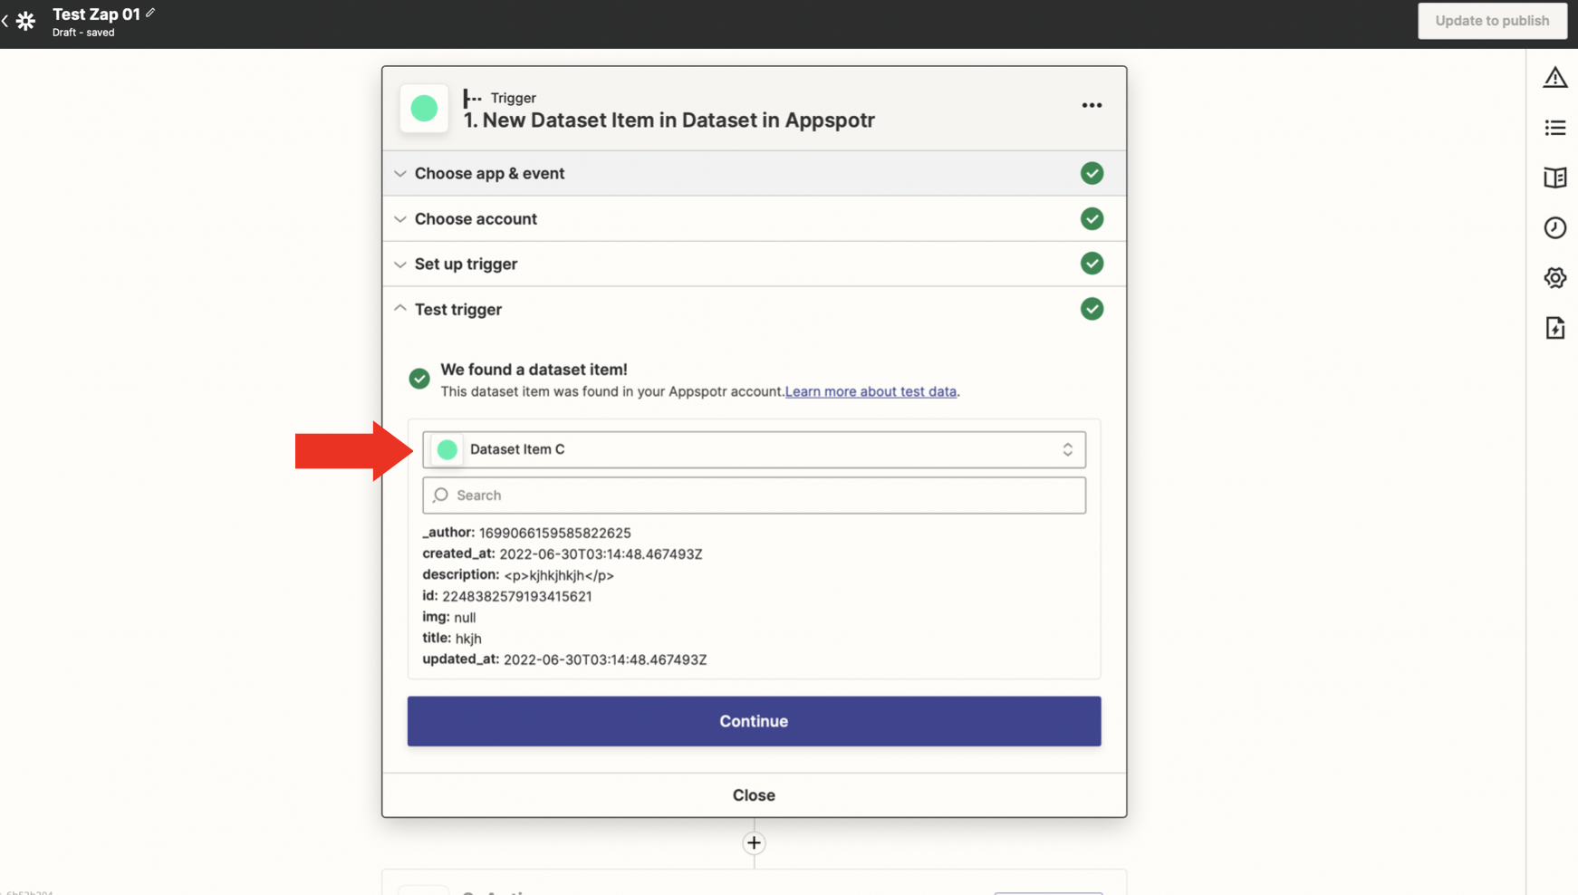Click the _author value 1699066159585822625
This screenshot has height=895, width=1578.
pos(554,534)
